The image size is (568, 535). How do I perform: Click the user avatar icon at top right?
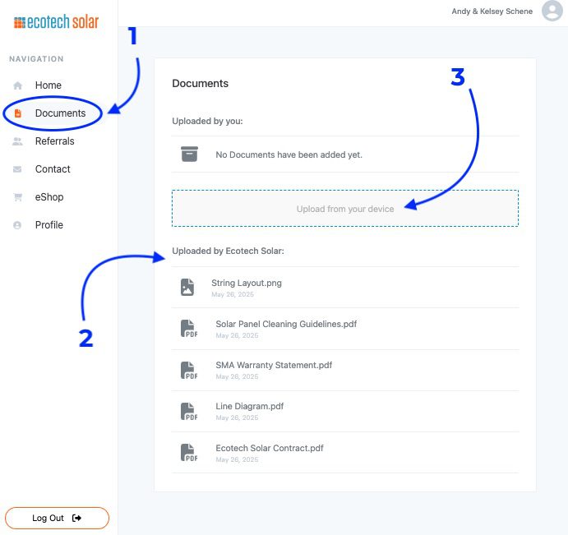click(x=552, y=11)
